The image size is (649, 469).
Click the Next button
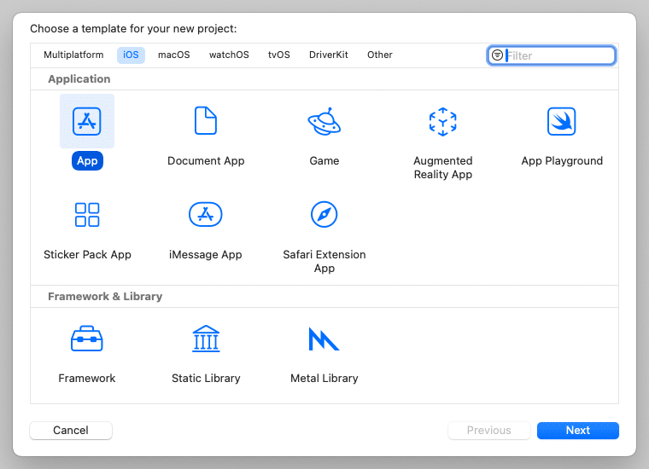tap(578, 430)
